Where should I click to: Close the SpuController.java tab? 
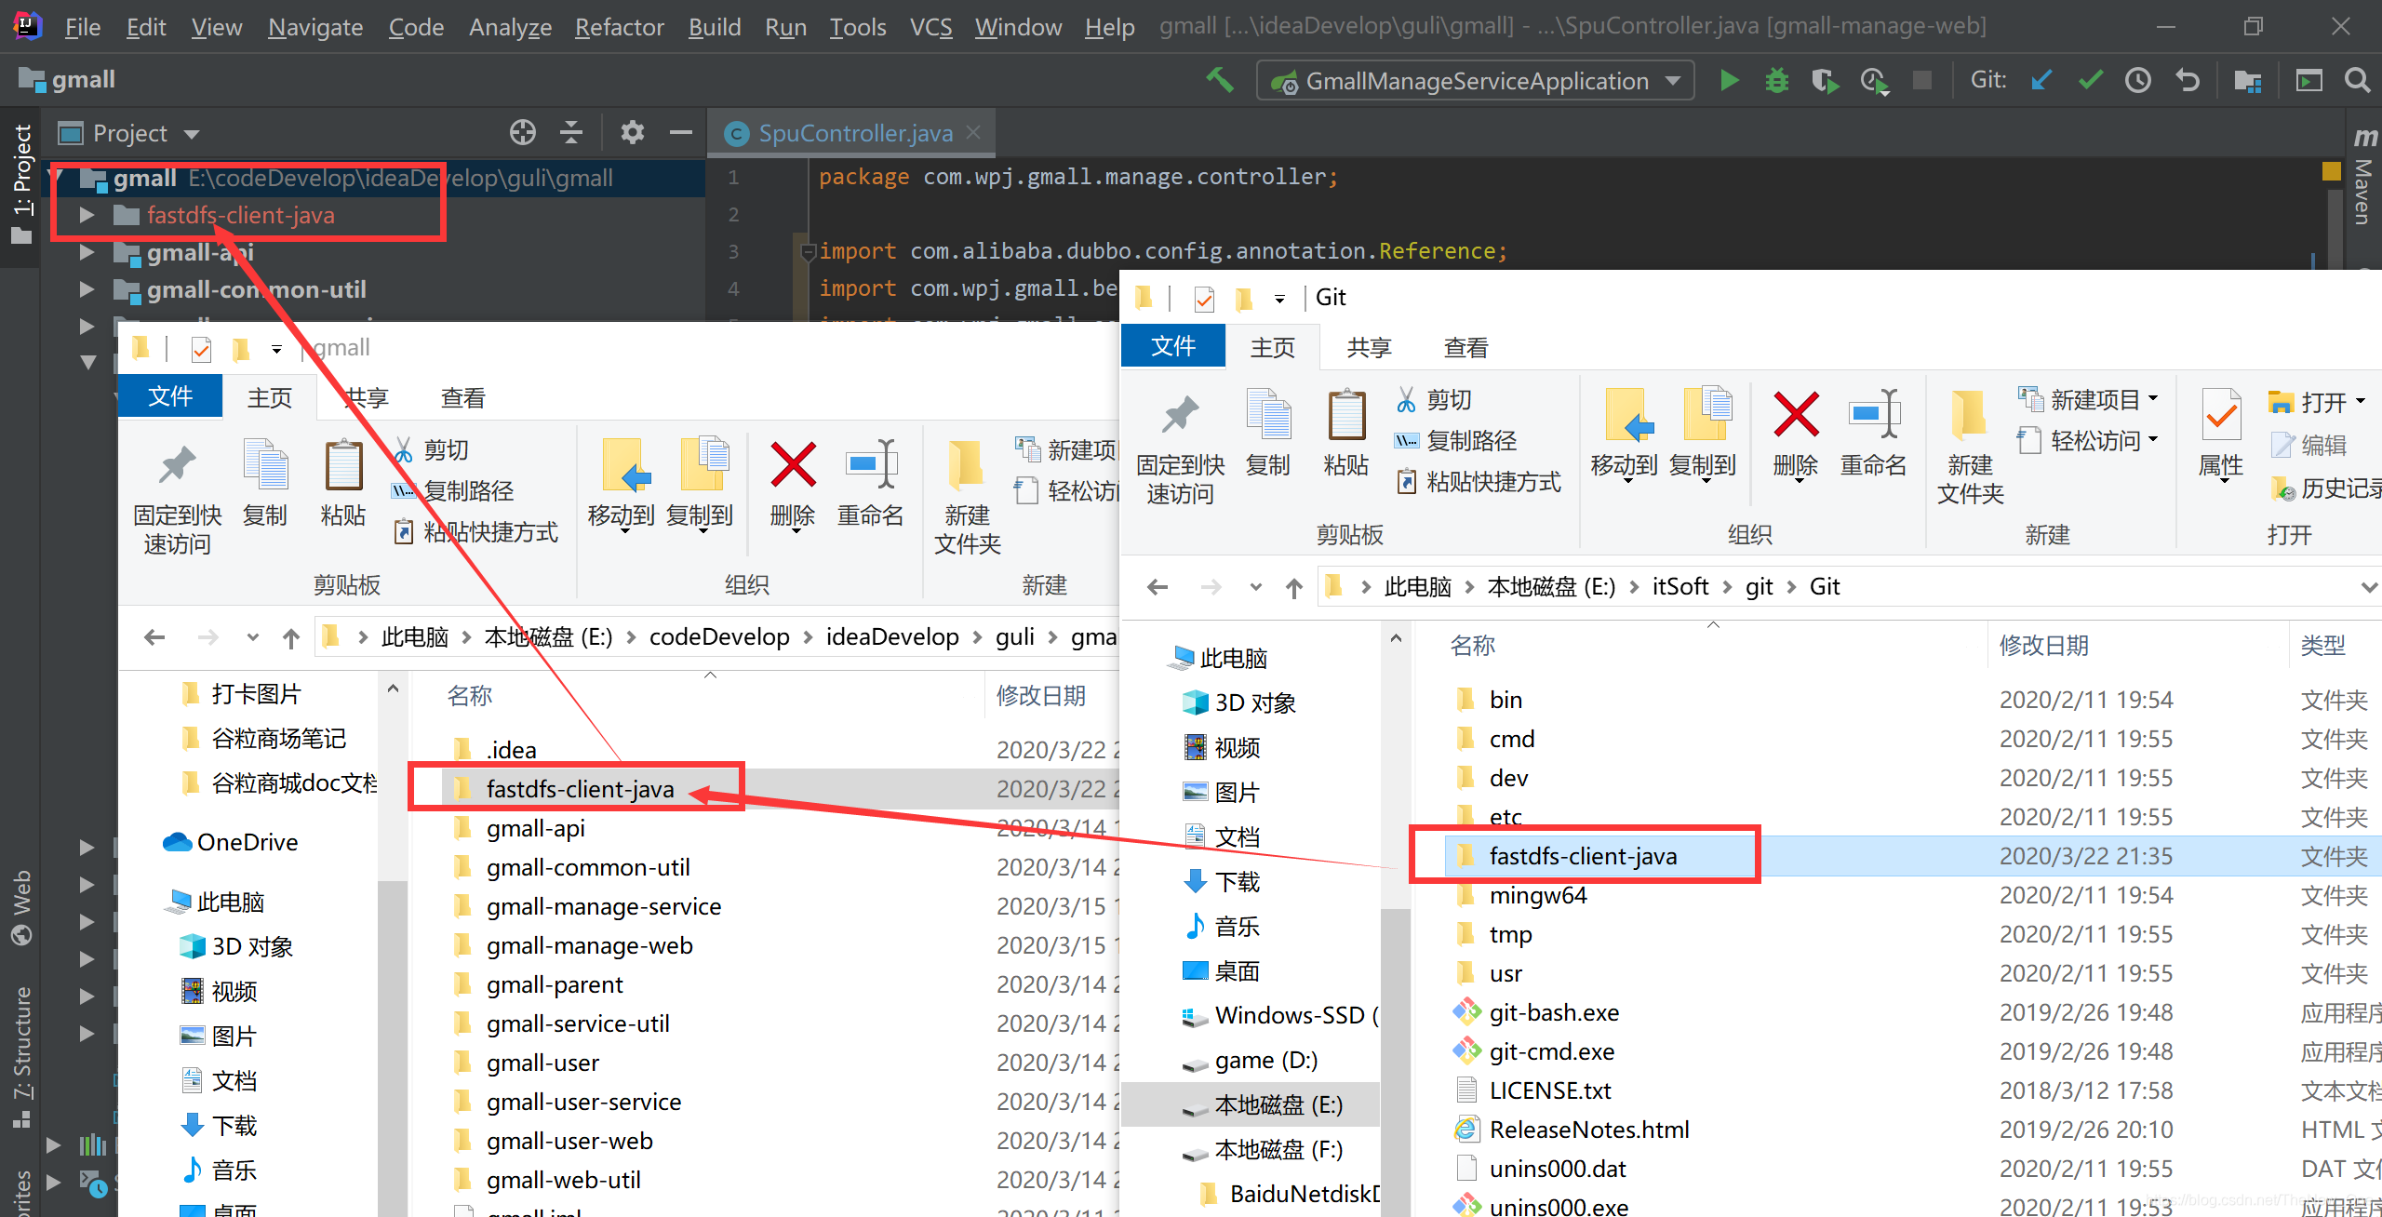[973, 133]
